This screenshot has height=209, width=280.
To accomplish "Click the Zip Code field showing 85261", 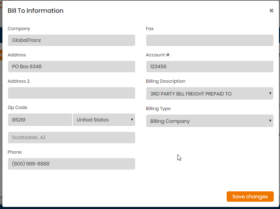I will 40,120.
